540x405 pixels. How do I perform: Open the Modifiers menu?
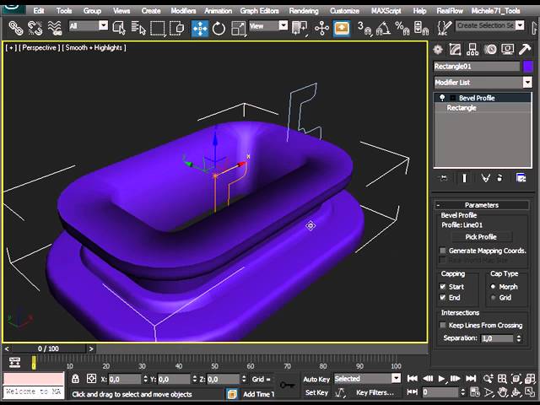183,11
